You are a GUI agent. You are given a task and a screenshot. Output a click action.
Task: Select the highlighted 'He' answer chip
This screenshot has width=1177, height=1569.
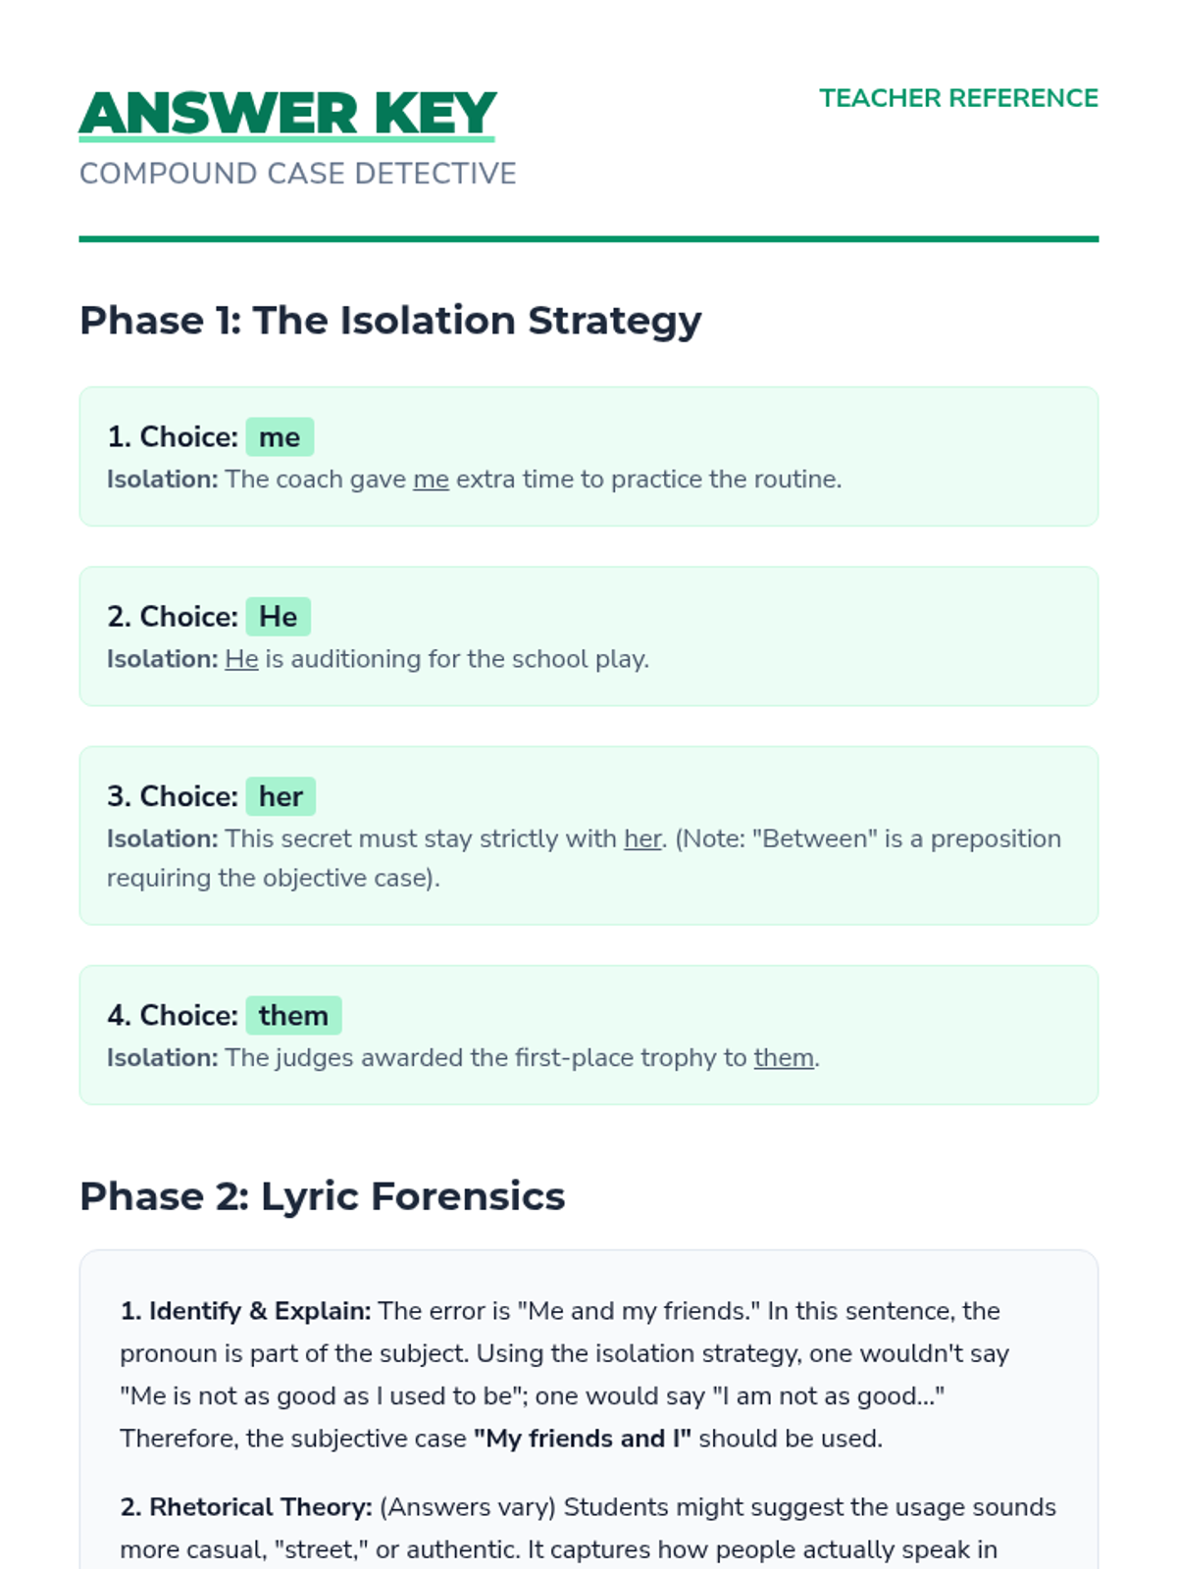[x=278, y=617]
